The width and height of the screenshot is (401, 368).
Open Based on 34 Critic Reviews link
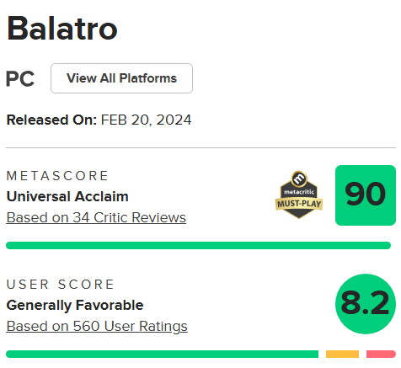click(x=96, y=217)
